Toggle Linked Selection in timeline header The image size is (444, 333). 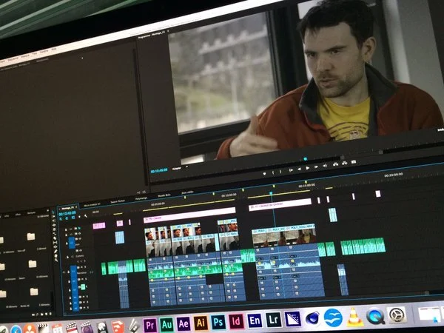tap(73, 218)
